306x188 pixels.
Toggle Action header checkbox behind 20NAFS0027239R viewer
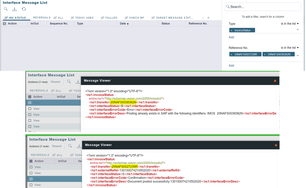coord(31,161)
